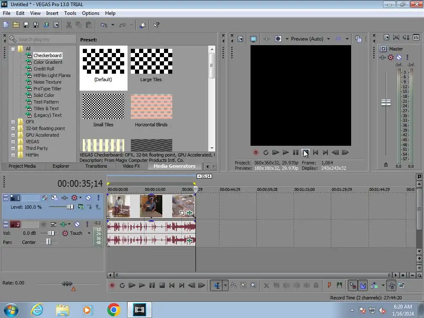Screen dimensions: 424x318
Task: Click the preview Project Video Properties icon
Action: pos(241,39)
